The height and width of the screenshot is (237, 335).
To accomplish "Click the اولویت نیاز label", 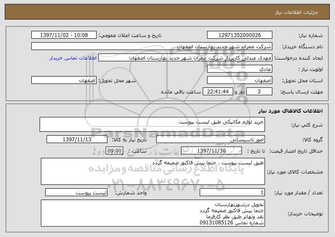I will pos(311,69).
